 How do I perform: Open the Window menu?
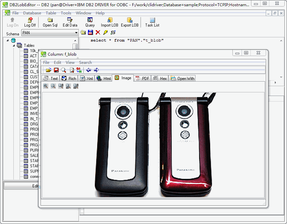83,13
